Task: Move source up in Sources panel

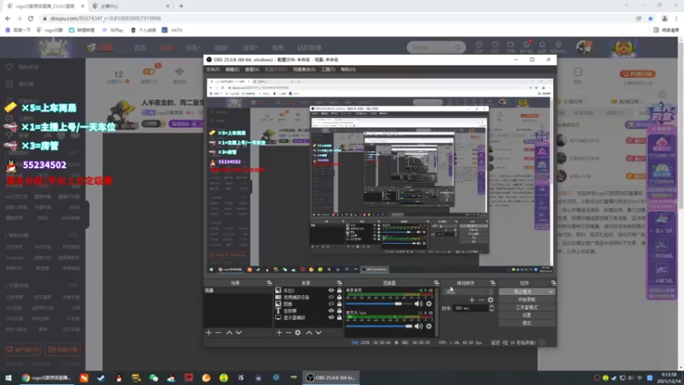Action: click(310, 333)
